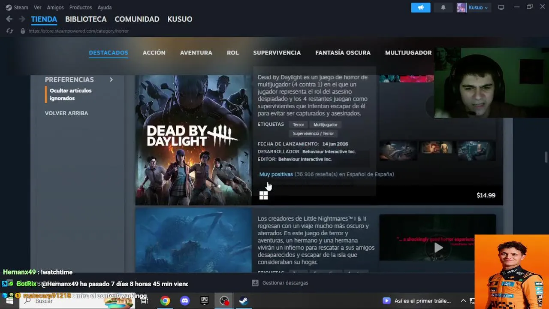Toggle Ocultar artículos ignorados
Viewport: 549px width, 309px height.
tap(70, 94)
